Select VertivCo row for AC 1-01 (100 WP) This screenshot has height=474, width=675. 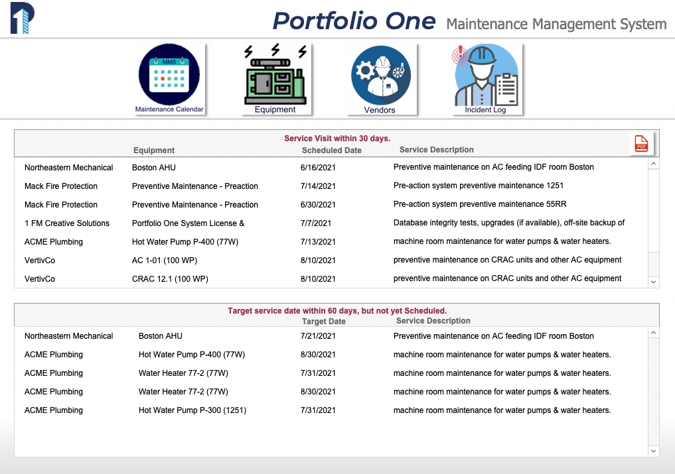[x=331, y=261]
